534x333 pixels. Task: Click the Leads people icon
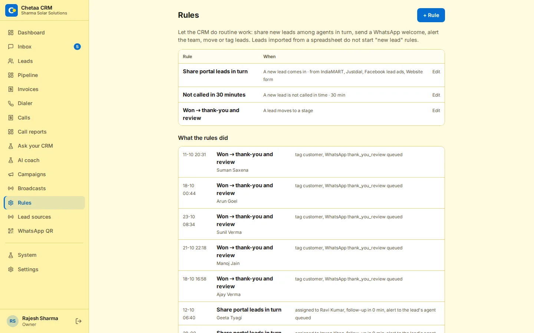coord(11,61)
